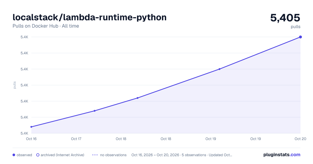Viewport: 313px width, 164px height.
Task: Click the filled observed legend dot
Action: (x=14, y=155)
